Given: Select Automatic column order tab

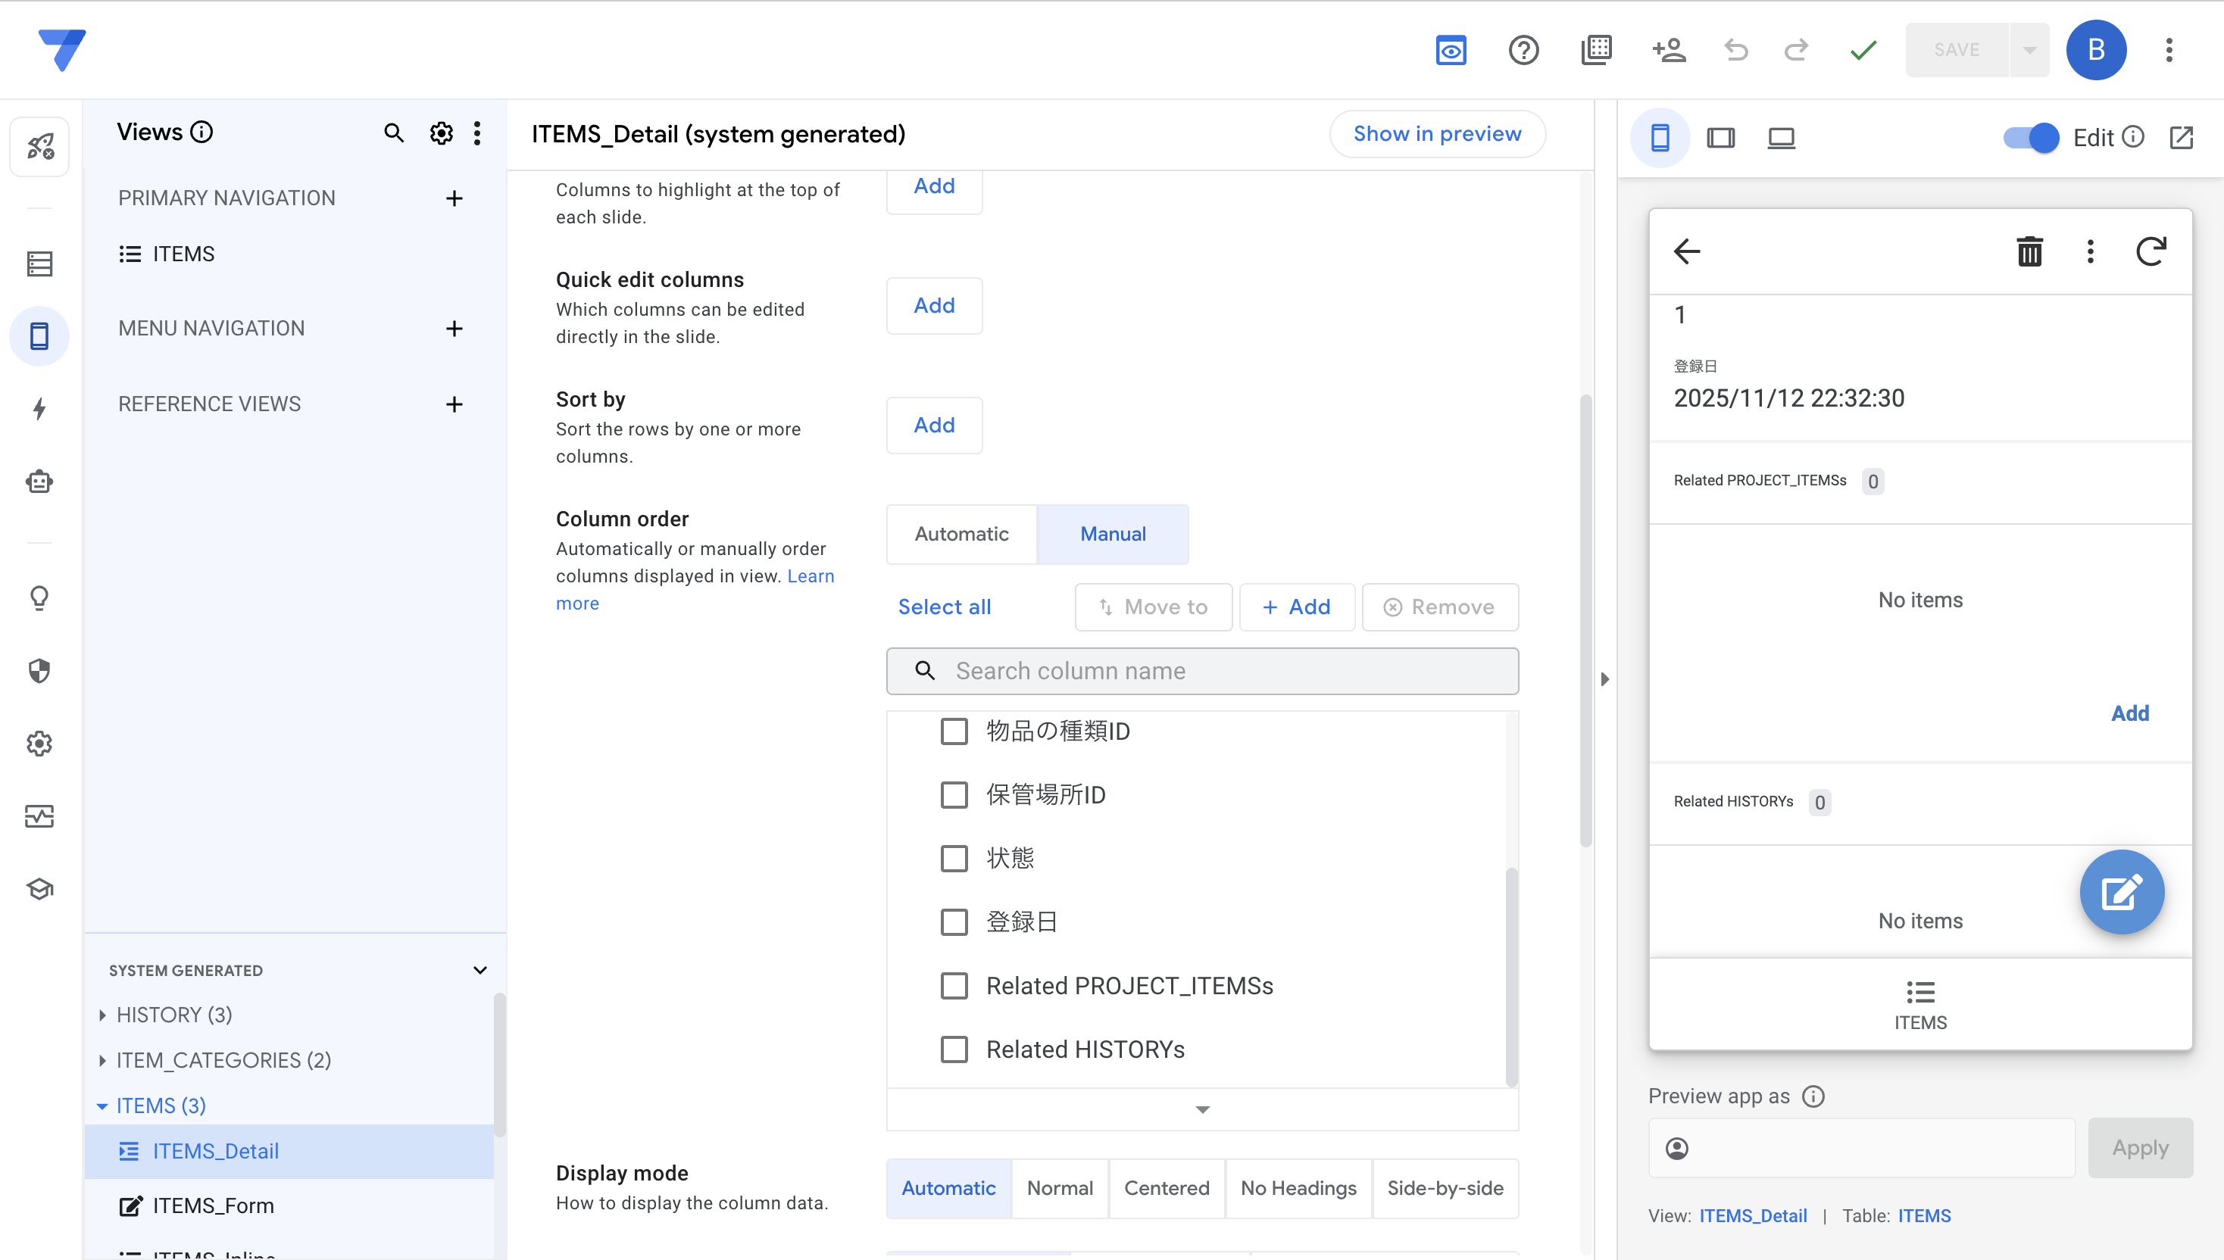Looking at the screenshot, I should tap(961, 534).
